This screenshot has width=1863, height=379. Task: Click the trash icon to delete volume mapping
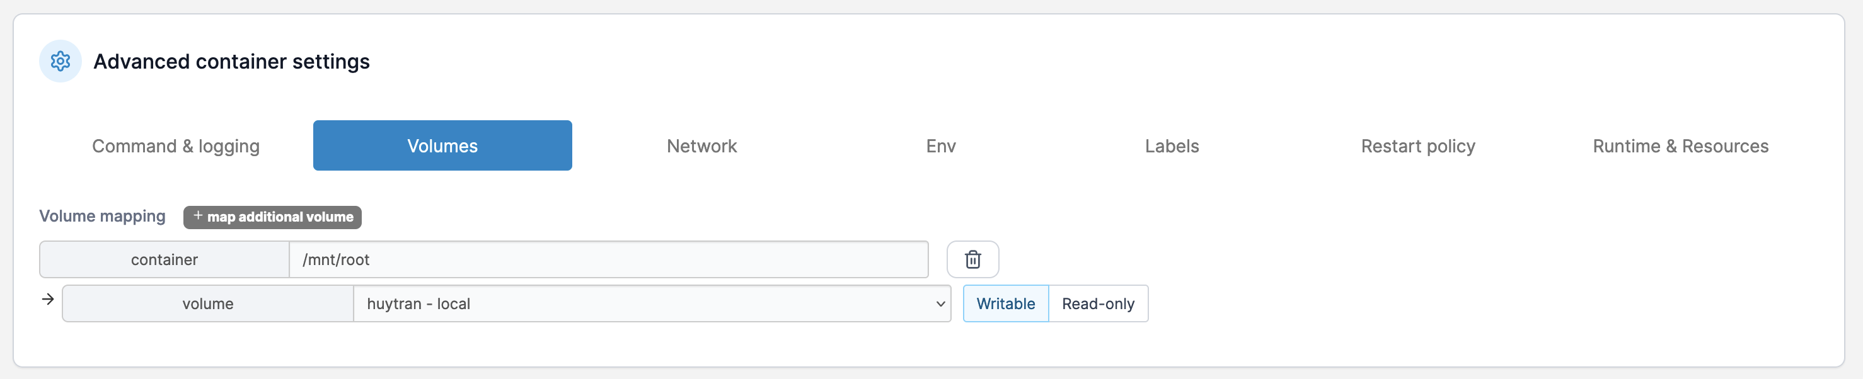tap(972, 259)
